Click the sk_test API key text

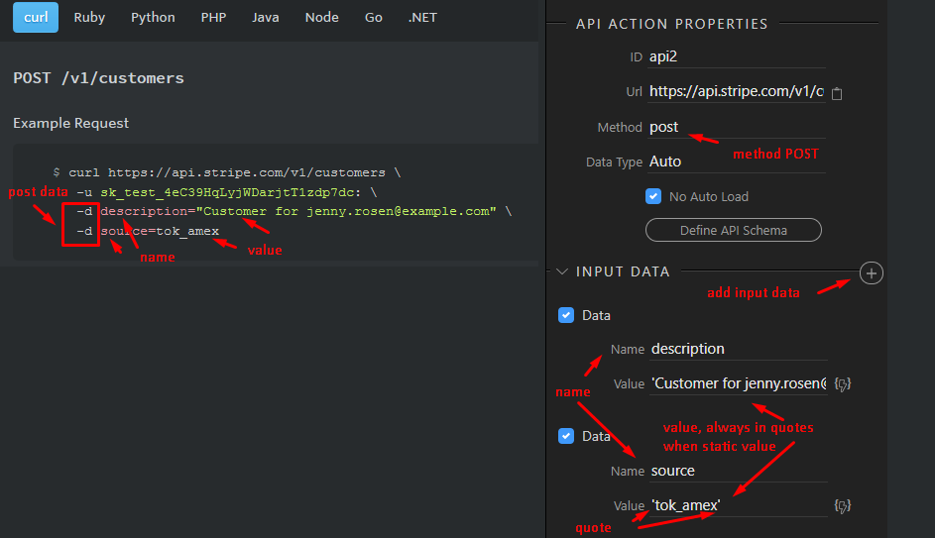tap(230, 192)
